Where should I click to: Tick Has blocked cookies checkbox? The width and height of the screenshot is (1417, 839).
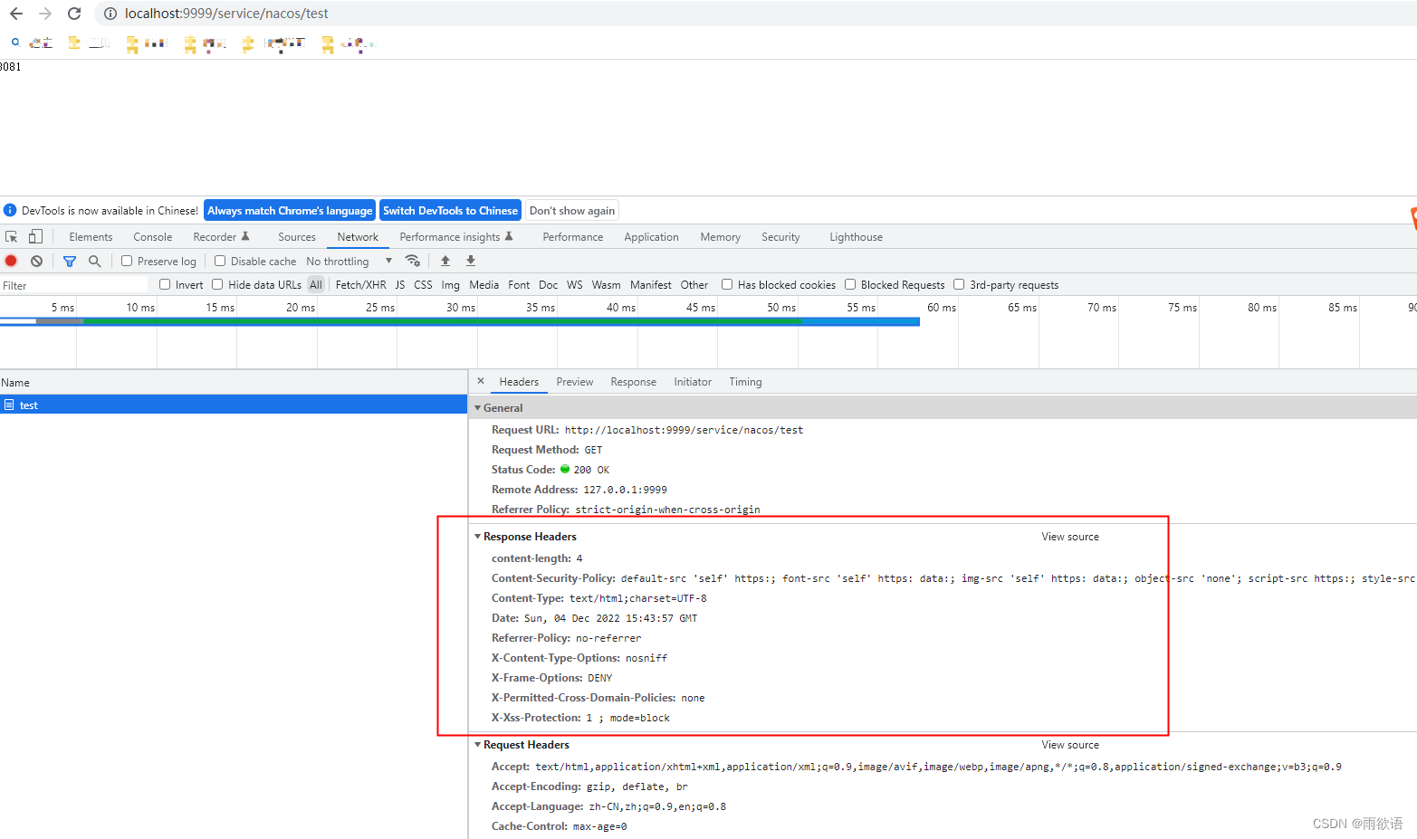point(727,284)
